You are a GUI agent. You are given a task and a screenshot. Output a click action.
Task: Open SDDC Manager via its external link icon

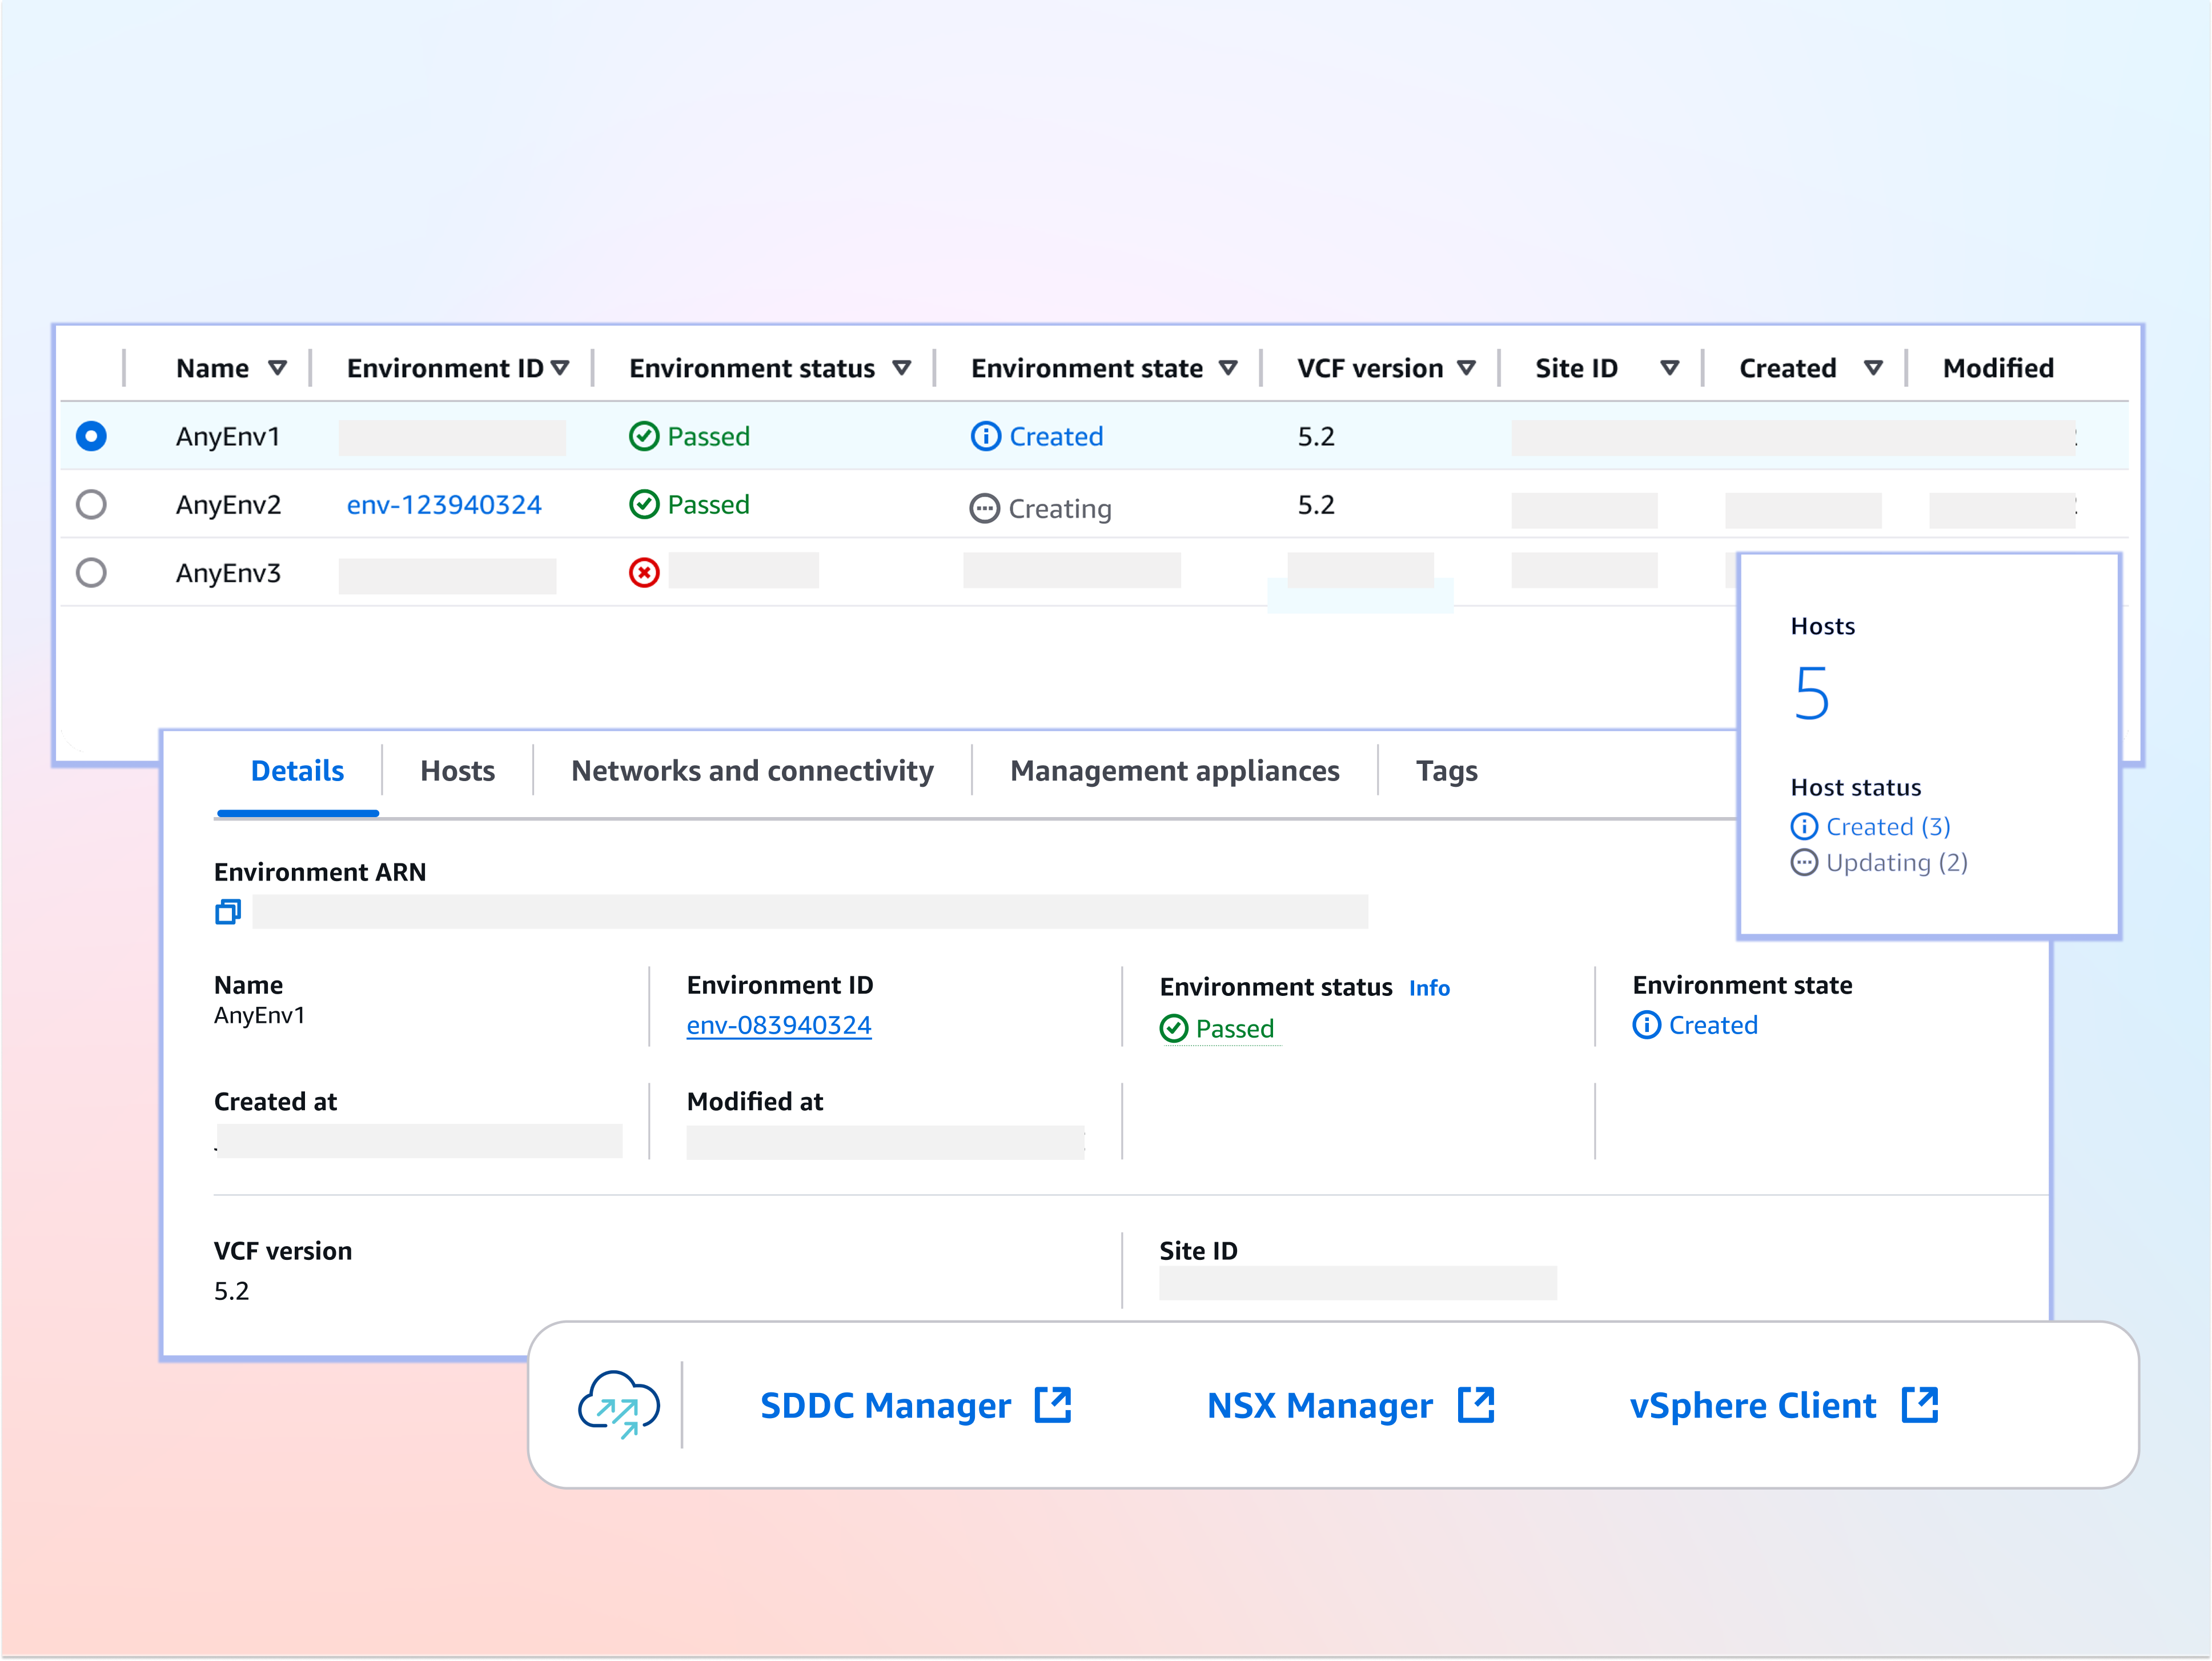[x=1053, y=1405]
